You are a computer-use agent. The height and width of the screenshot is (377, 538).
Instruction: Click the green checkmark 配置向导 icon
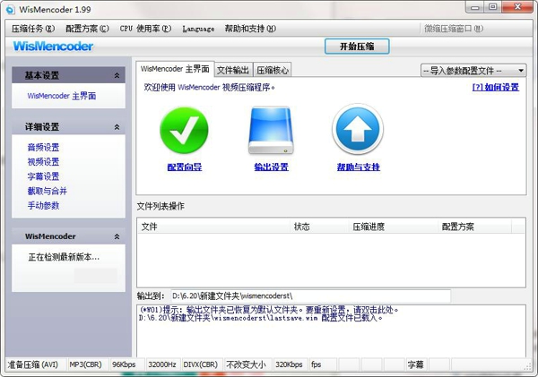click(x=184, y=131)
